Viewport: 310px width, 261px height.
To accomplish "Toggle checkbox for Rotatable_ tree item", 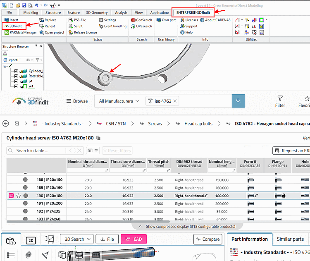I will tap(16, 76).
